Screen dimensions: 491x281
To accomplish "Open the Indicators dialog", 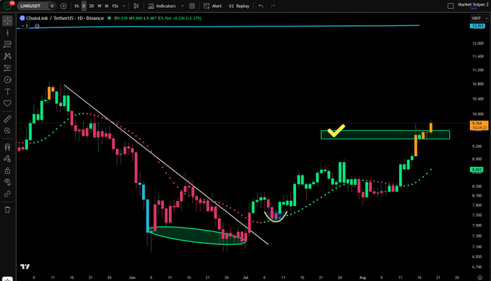I will [x=162, y=6].
